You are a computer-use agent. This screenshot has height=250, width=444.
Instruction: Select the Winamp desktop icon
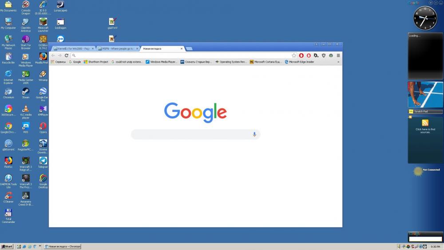43,75
